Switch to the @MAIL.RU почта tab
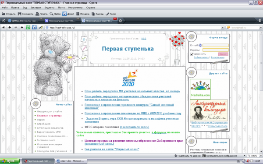263x164 pixels. 25,21
